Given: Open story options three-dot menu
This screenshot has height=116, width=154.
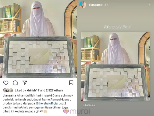Looking at the screenshot, I should 149,5.
